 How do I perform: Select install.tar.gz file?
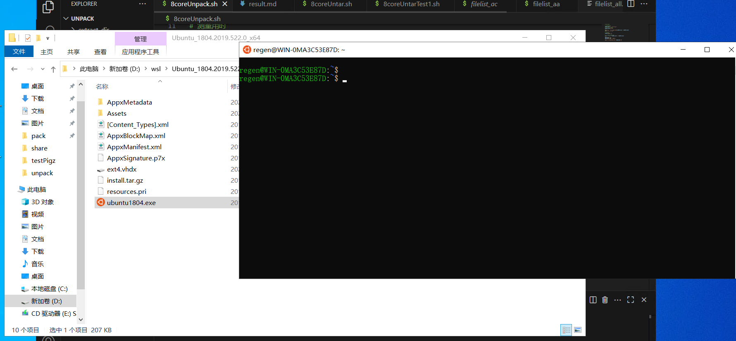pyautogui.click(x=125, y=180)
